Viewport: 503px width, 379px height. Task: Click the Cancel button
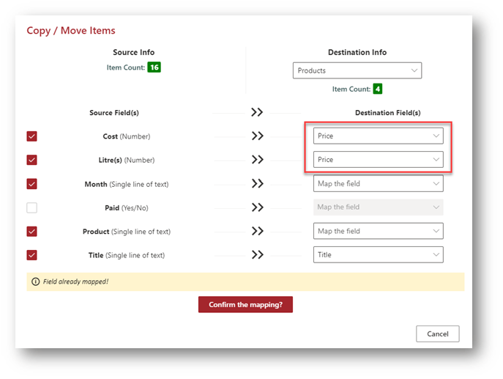(437, 334)
